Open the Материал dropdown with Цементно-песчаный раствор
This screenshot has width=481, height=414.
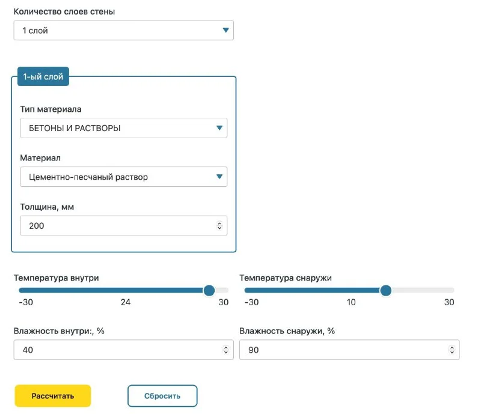[x=123, y=177]
